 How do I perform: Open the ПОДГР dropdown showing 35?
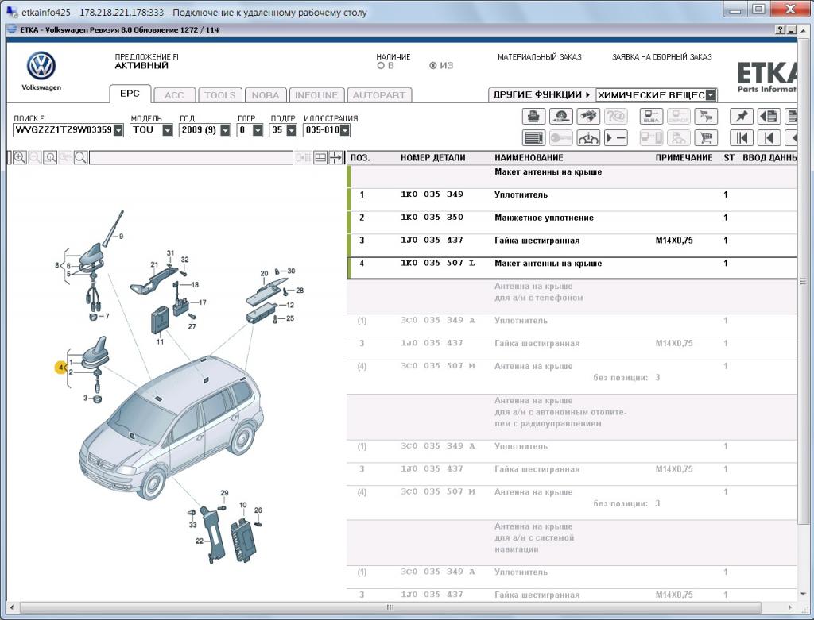(291, 130)
